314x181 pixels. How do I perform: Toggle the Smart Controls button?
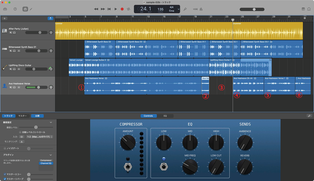point(26,9)
